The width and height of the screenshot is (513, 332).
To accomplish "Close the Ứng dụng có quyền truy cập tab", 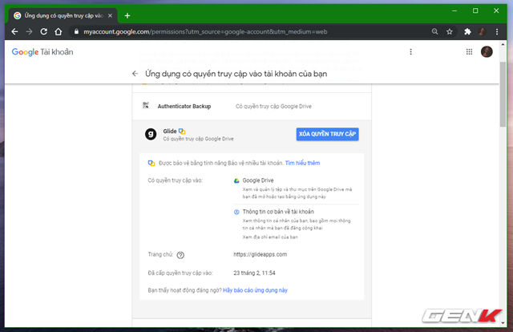I will [x=111, y=15].
